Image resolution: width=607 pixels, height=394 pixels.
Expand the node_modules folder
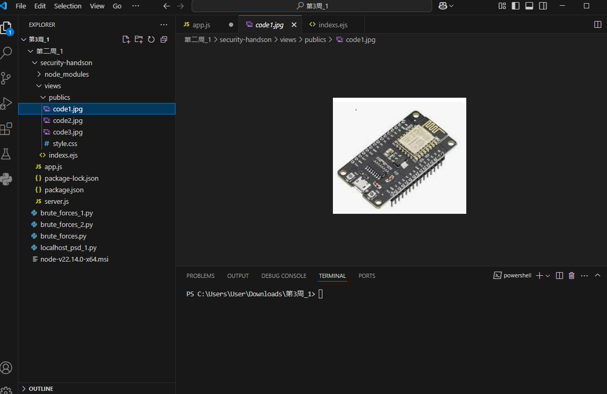66,74
